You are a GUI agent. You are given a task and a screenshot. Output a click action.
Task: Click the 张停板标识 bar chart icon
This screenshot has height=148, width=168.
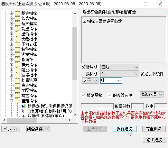23,106
